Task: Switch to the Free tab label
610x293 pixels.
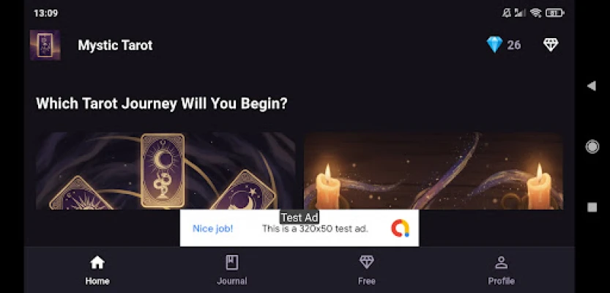Action: [366, 281]
